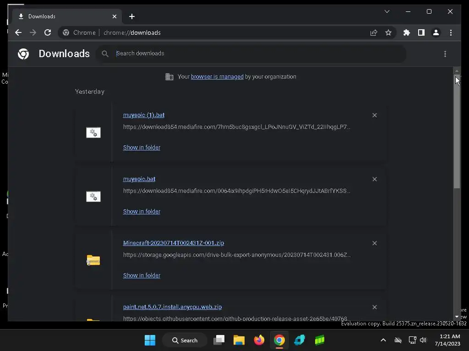Open muyepic.bat download

[139, 179]
